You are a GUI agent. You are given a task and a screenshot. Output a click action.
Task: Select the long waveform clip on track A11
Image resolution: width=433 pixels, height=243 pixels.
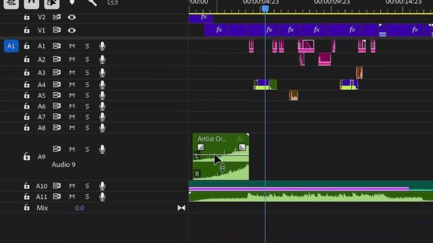[x=311, y=196]
